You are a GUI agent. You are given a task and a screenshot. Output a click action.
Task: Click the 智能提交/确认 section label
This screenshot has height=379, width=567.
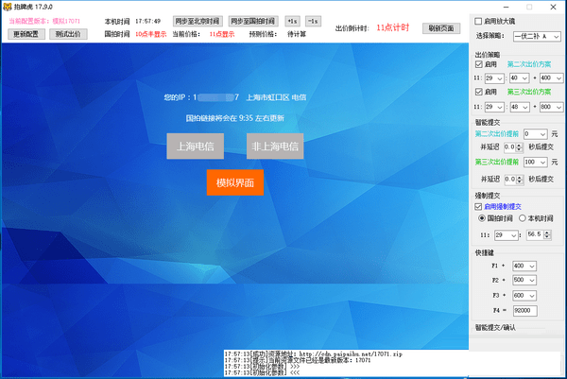pyautogui.click(x=495, y=327)
